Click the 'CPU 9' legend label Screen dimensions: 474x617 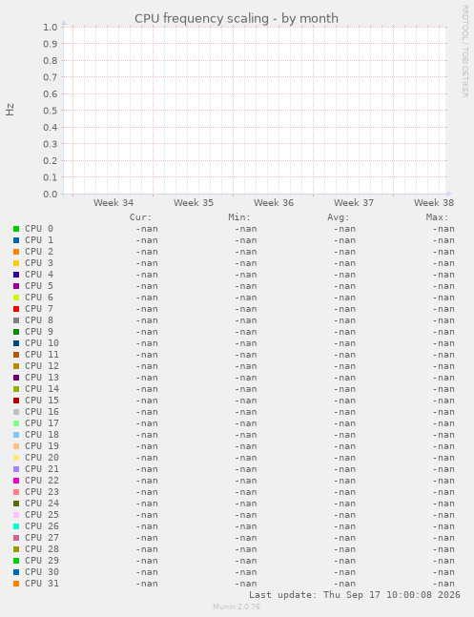(39, 332)
